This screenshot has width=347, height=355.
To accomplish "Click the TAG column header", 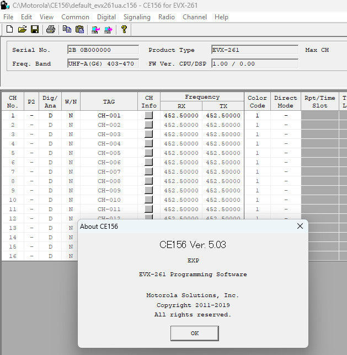I will (109, 101).
